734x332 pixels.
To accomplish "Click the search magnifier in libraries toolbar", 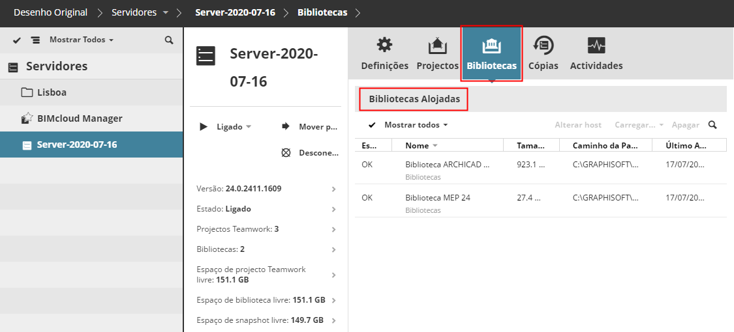I will [712, 125].
